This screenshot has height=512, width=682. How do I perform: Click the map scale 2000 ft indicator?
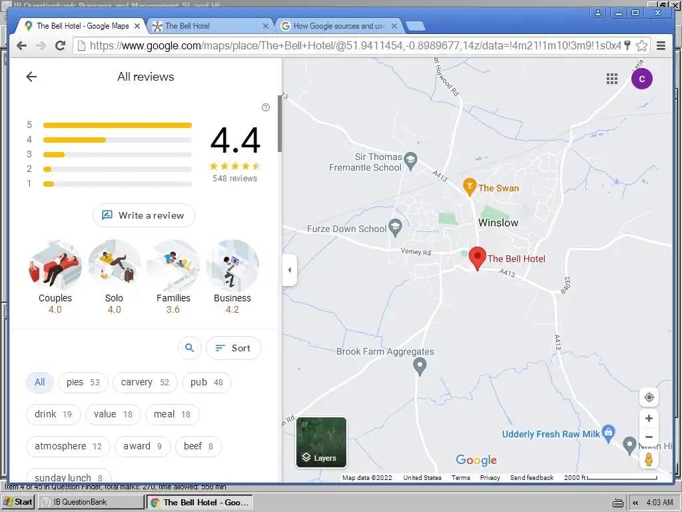coord(610,477)
